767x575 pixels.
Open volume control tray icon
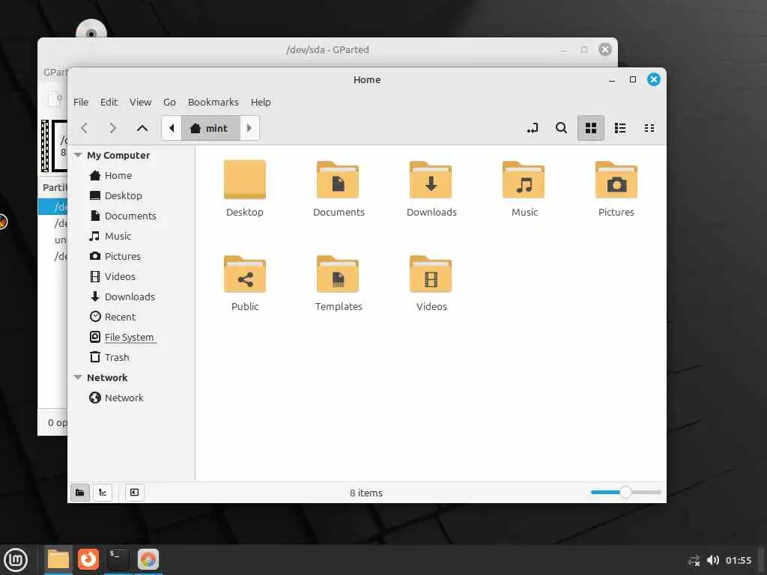coord(713,560)
